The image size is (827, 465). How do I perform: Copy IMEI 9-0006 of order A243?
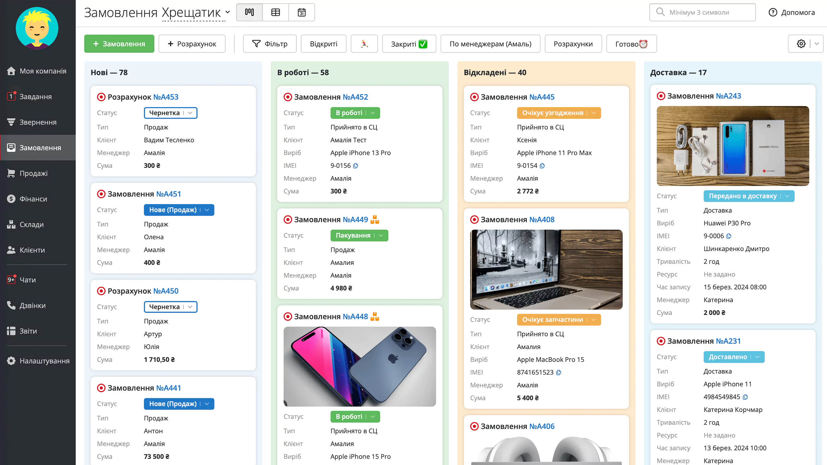point(729,236)
